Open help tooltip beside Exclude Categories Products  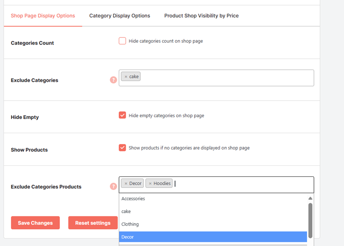point(113,186)
